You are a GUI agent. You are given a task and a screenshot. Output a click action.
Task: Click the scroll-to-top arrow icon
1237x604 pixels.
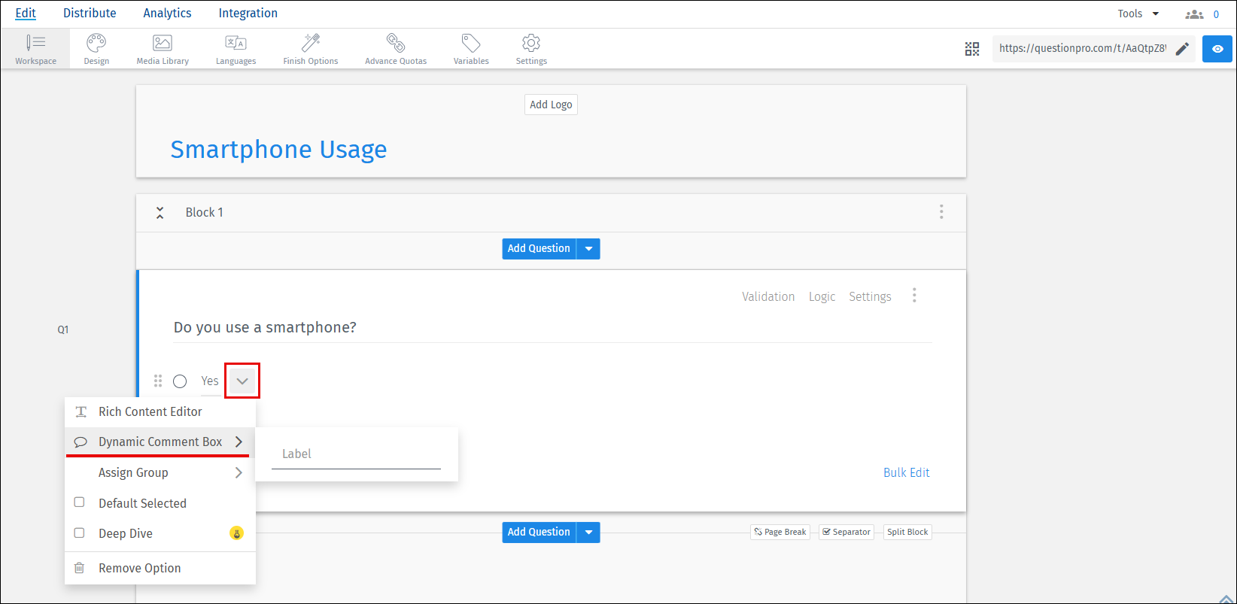coord(1226,598)
